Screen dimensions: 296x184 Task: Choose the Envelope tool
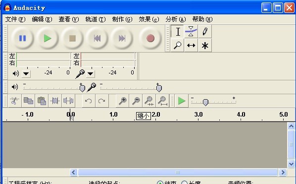tap(191, 31)
